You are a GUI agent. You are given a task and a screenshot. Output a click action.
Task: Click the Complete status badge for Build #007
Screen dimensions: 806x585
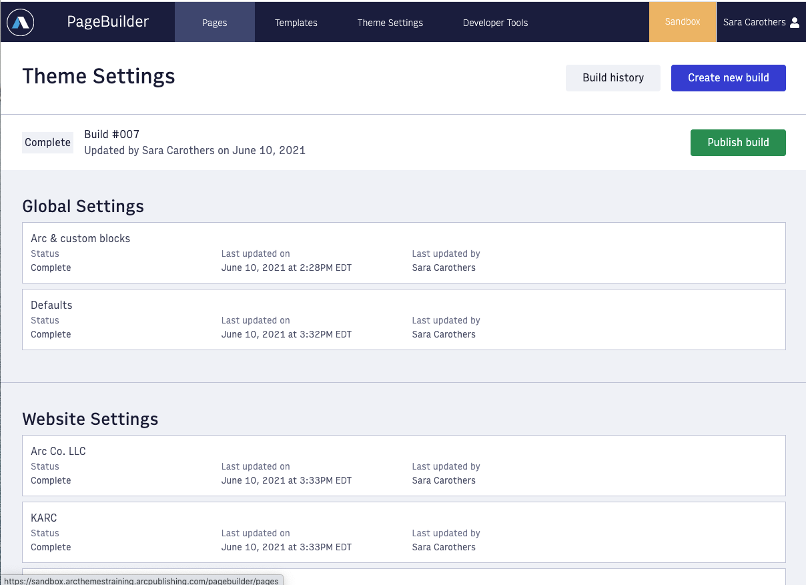47,142
